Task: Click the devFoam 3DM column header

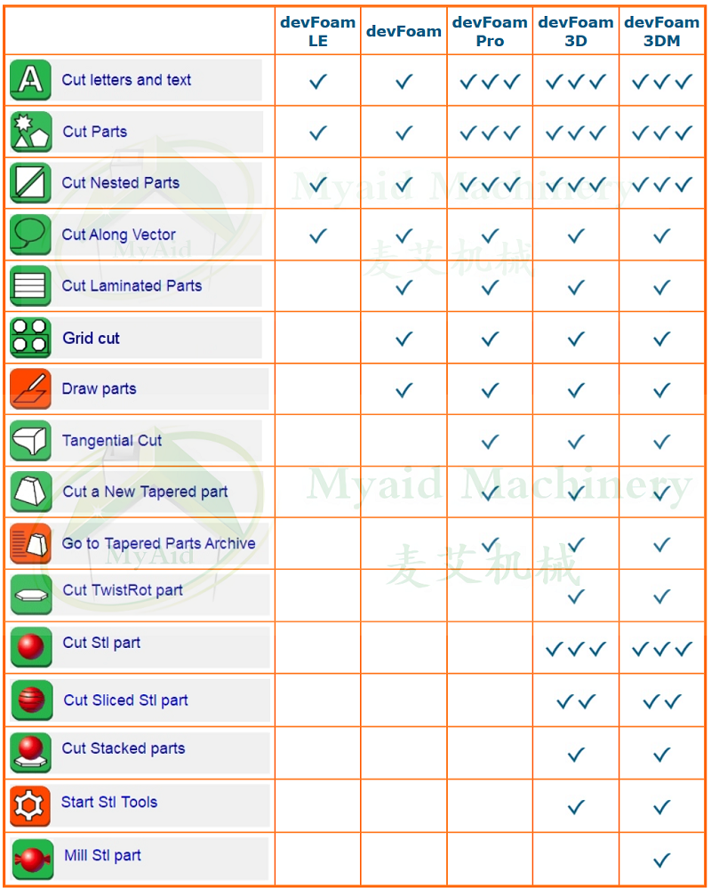Action: pyautogui.click(x=662, y=31)
